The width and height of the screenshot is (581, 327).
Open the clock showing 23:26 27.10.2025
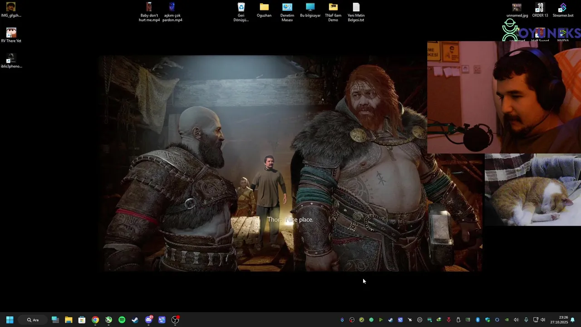(x=559, y=320)
